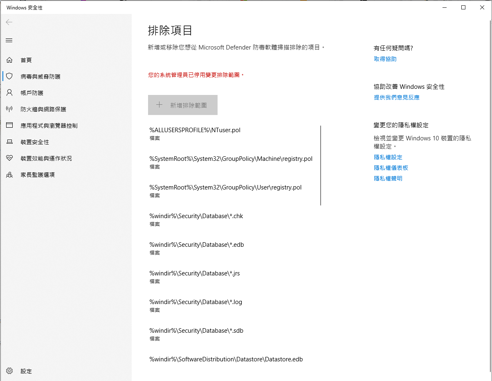
Task: Click the family icon for 家長監護選項
Action: [x=9, y=175]
